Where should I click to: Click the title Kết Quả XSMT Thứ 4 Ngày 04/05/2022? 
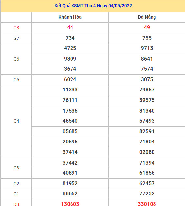coord(93,6)
